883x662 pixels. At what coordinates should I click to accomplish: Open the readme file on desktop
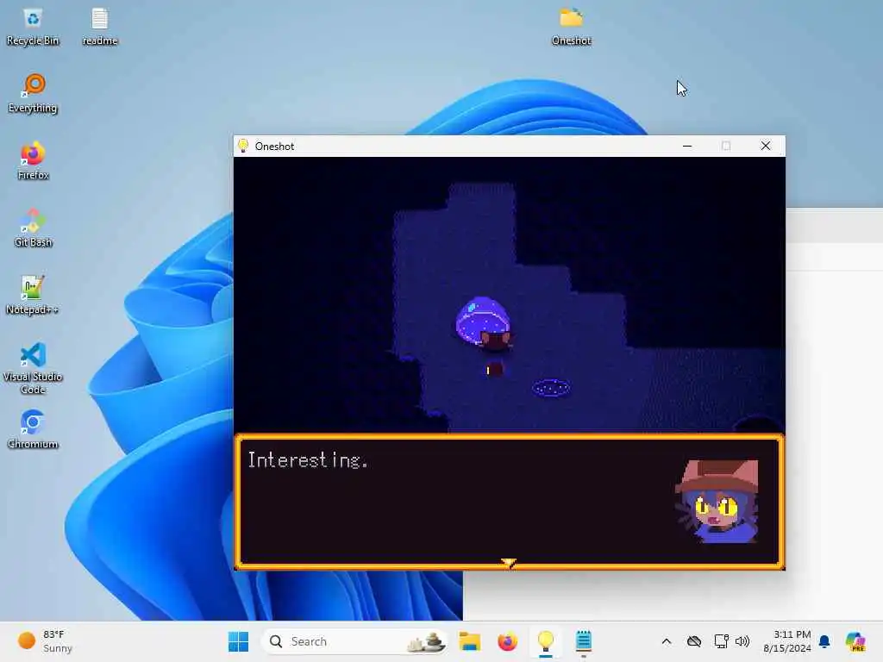(100, 27)
